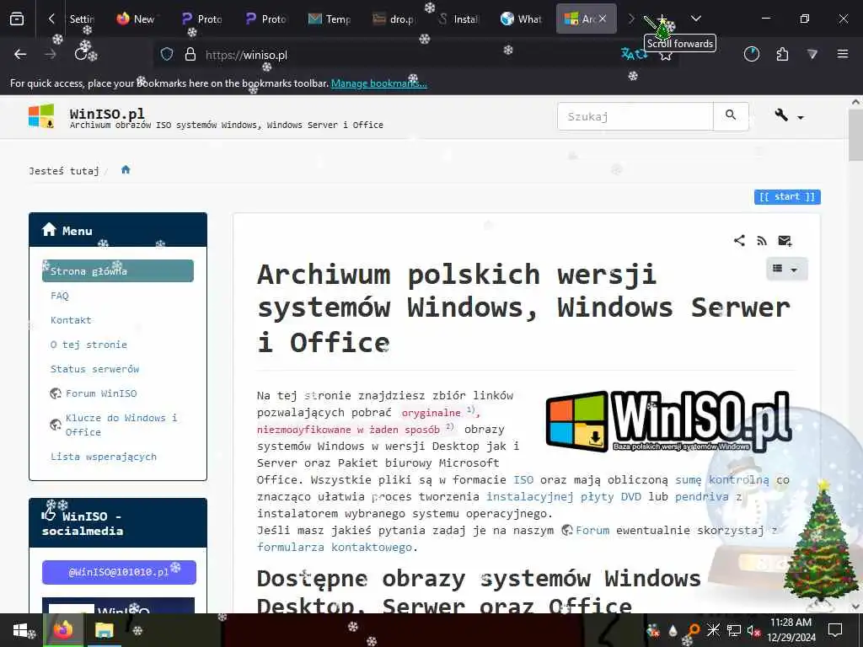Click the Manage bookmarks link
Image resolution: width=863 pixels, height=647 pixels.
[x=378, y=83]
